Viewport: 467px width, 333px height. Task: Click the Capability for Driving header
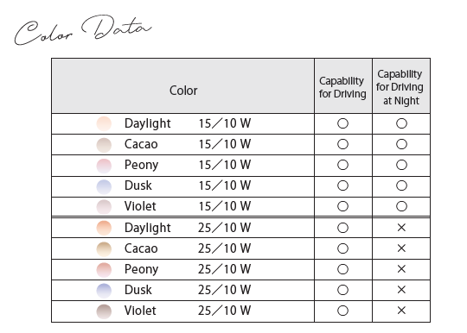pyautogui.click(x=342, y=87)
